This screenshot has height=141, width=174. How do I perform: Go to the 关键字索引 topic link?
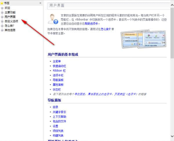[x=59, y=112]
